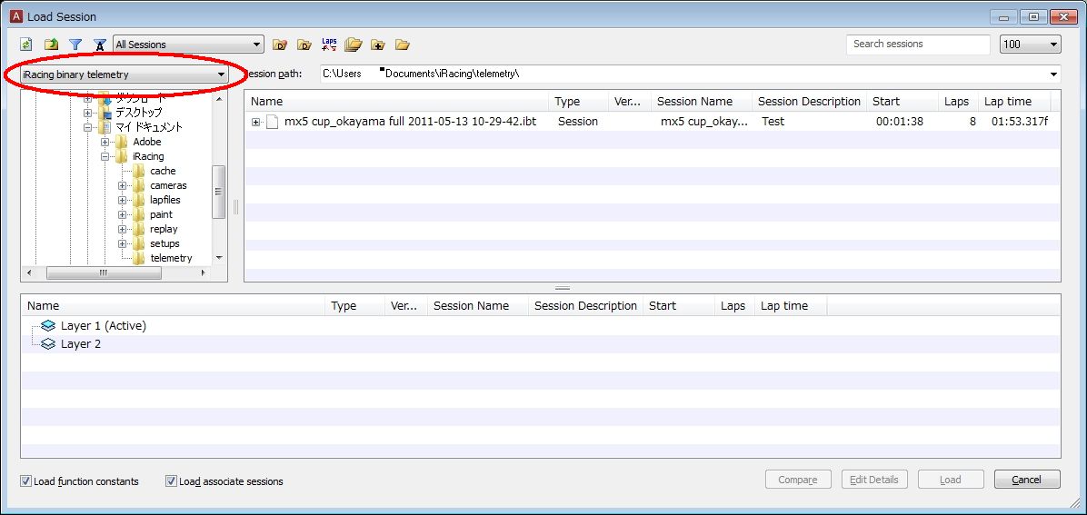Click the Search sessions field
The width and height of the screenshot is (1087, 515).
coord(918,45)
